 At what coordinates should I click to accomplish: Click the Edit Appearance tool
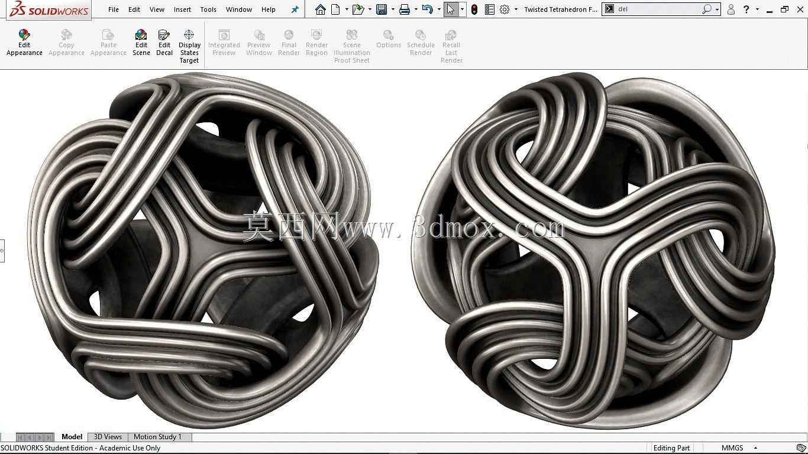pos(24,43)
